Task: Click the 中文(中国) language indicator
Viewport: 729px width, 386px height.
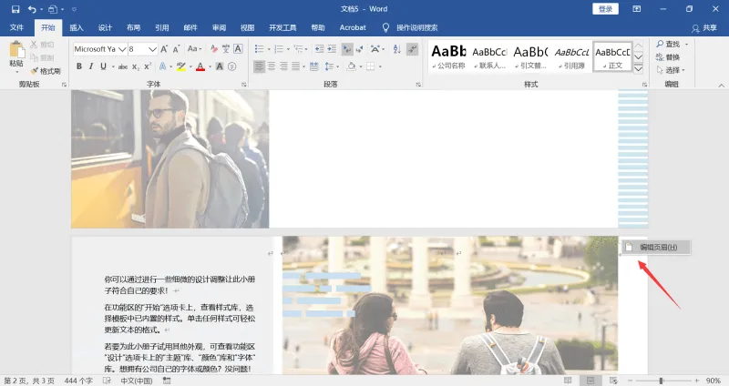Action: pos(136,381)
